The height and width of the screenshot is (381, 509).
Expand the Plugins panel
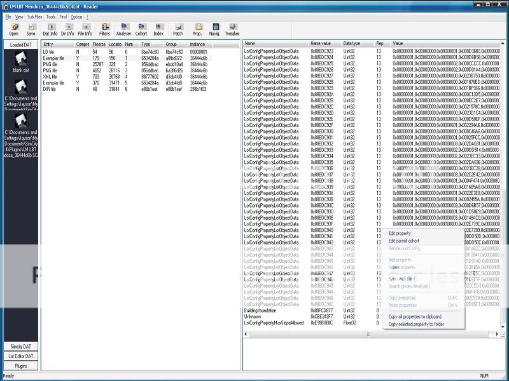click(21, 366)
